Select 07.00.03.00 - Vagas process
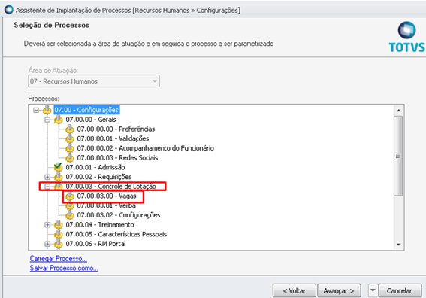Viewport: 426px width, 298px height. coord(107,196)
